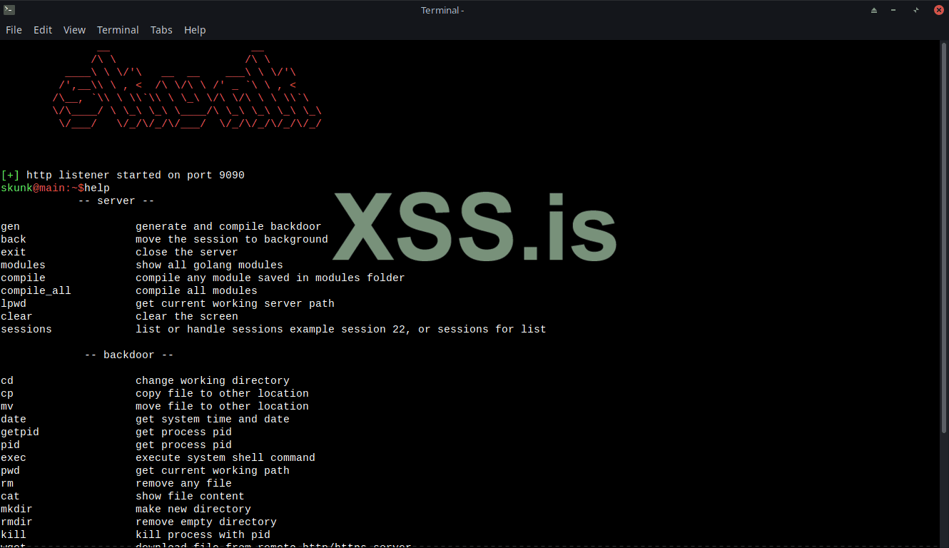Select the 'back' command name

[x=14, y=240]
